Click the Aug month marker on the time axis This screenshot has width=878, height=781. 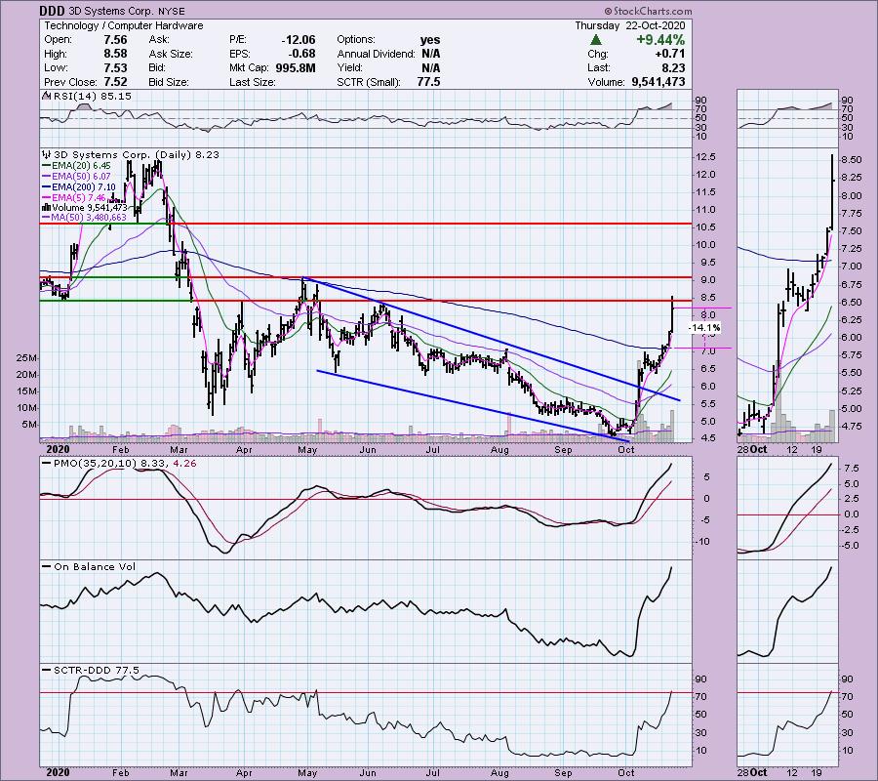click(x=501, y=452)
